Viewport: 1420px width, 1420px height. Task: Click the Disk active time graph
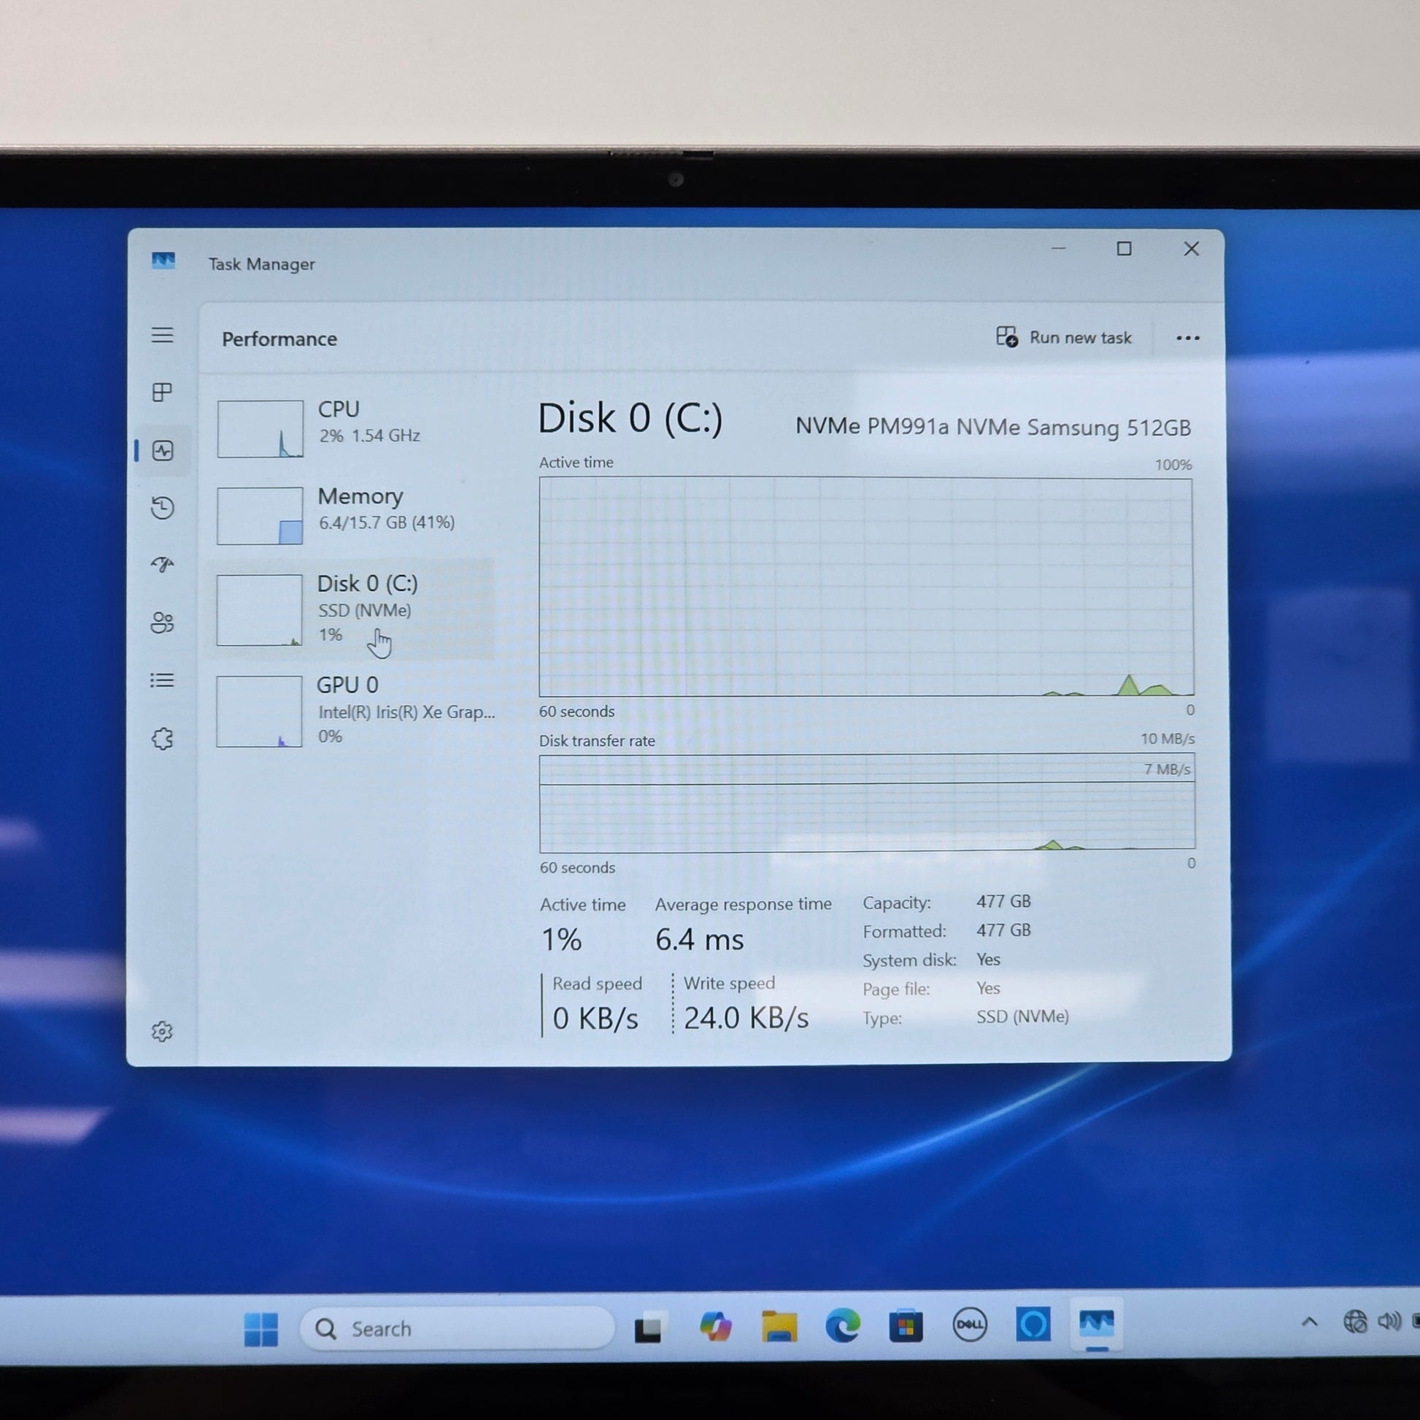[866, 586]
